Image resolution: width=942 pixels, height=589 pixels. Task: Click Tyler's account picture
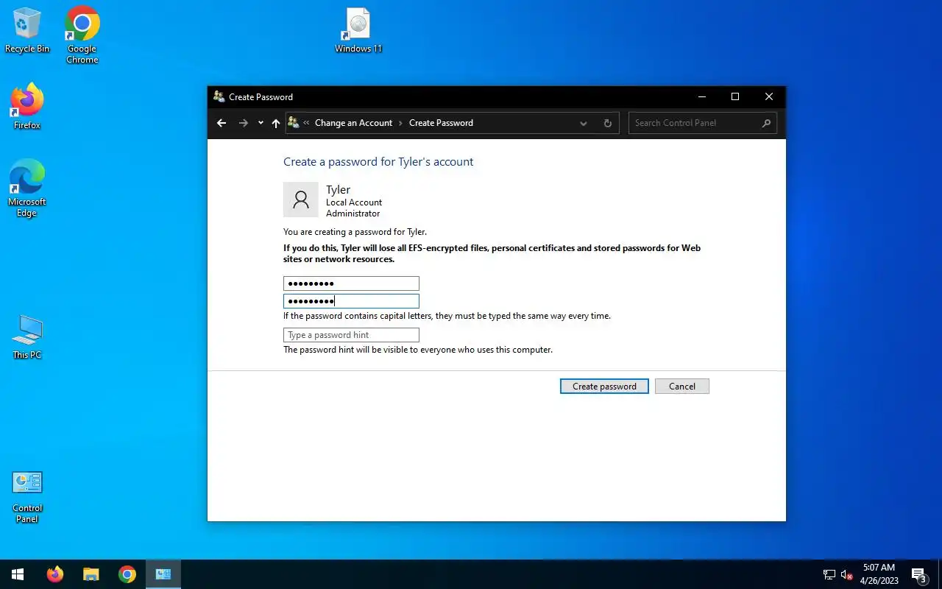pyautogui.click(x=301, y=200)
